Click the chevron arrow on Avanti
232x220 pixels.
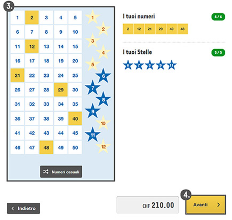click(x=219, y=205)
